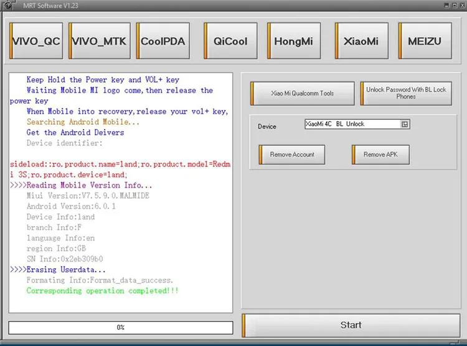Close the MRT Software window
Image resolution: width=467 pixels, height=346 pixels.
pyautogui.click(x=463, y=5)
